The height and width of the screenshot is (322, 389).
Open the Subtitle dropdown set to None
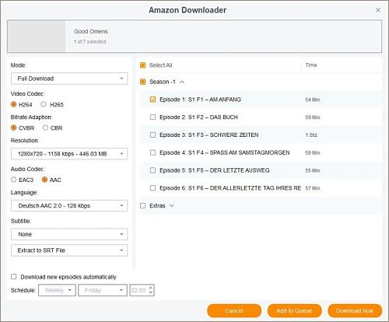pos(69,234)
